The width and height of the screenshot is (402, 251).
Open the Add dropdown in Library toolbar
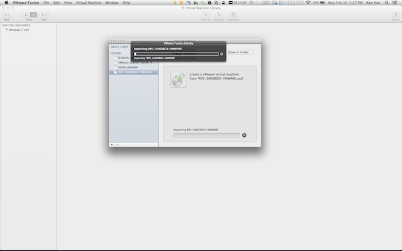(6, 15)
